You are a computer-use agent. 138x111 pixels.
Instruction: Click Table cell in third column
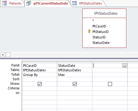click(x=110, y=70)
